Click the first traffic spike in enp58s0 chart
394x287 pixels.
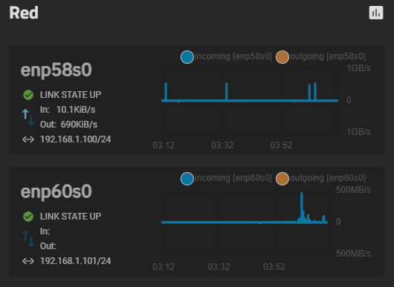(x=166, y=91)
